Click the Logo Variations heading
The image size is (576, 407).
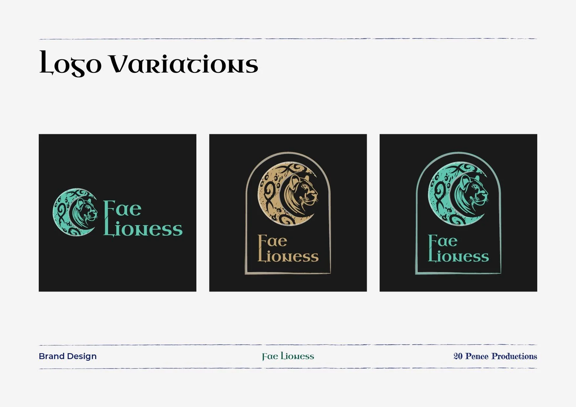click(x=148, y=64)
